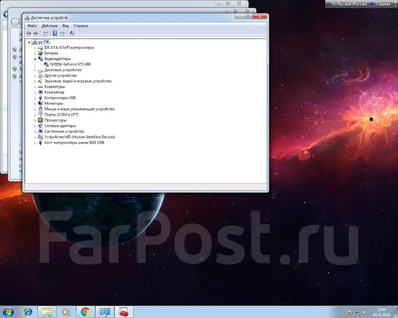Open the volume speaker tray icon
The height and width of the screenshot is (318, 398).
coord(365,312)
